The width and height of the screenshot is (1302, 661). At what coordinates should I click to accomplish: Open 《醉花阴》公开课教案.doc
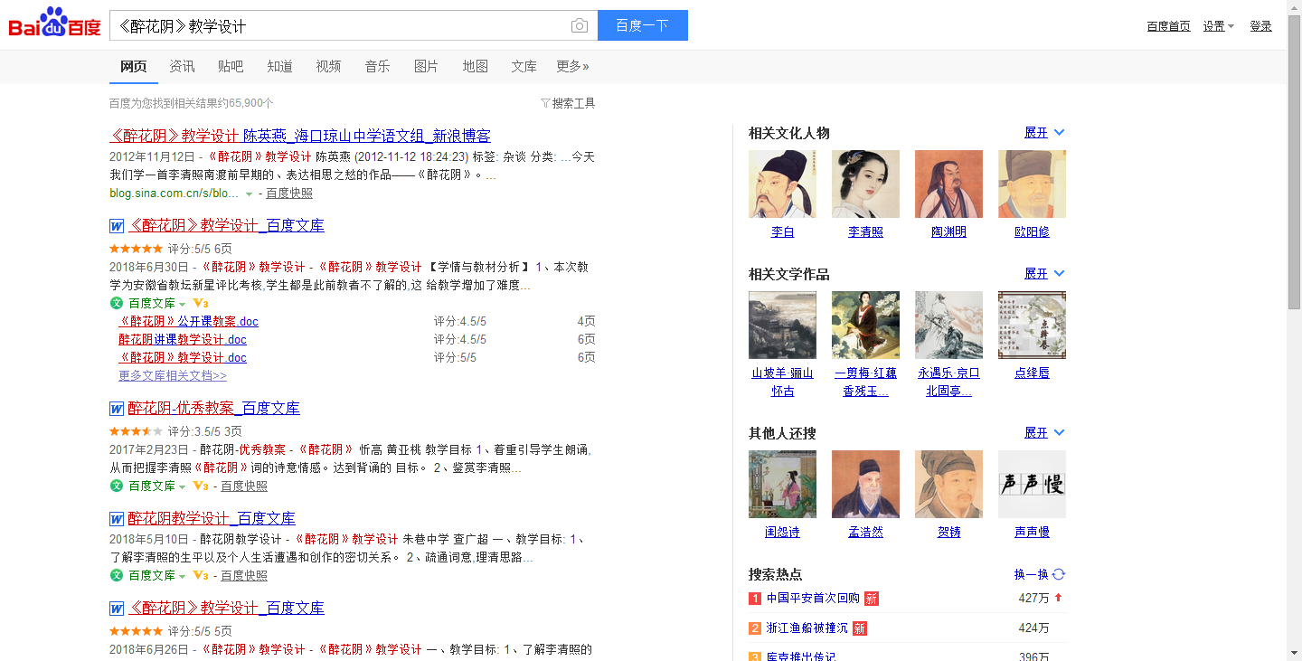pos(188,321)
